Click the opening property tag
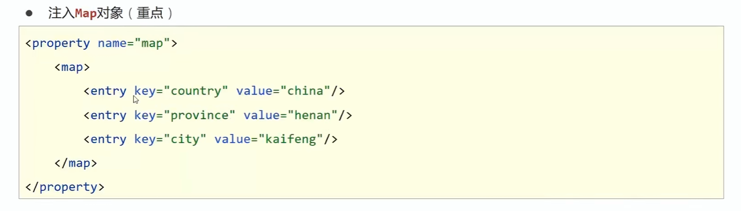The width and height of the screenshot is (741, 211). point(57,43)
